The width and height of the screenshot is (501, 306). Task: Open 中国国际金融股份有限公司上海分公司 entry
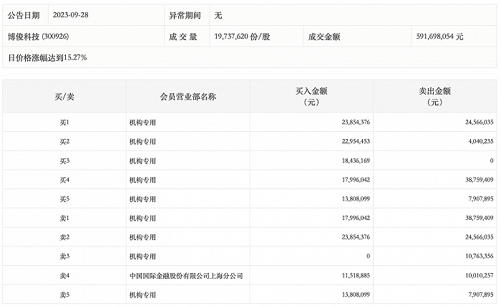185,275
